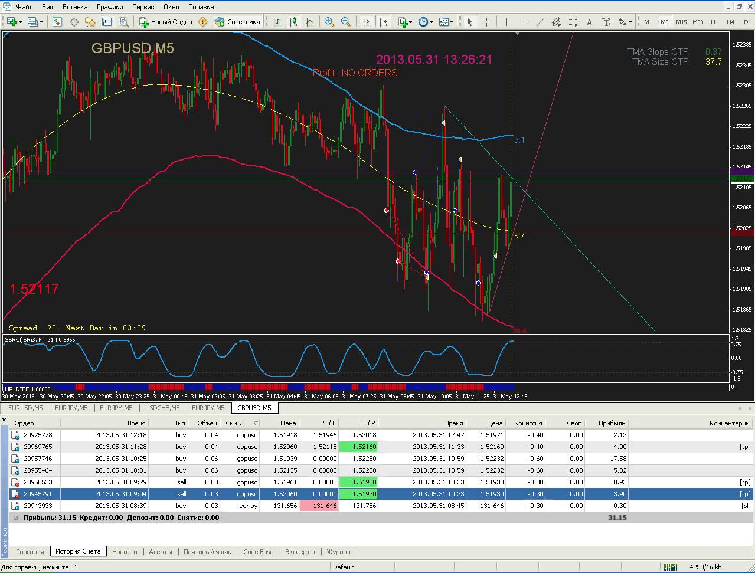The image size is (755, 573).
Task: Open the Data Window crosshair icon
Action: pos(74,22)
